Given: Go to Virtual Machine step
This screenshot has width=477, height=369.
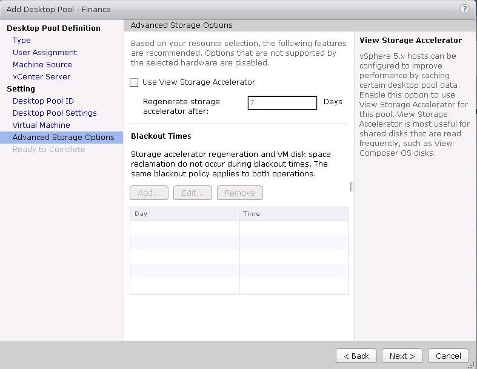Looking at the screenshot, I should tap(41, 125).
